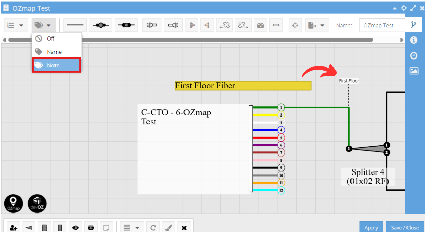Image resolution: width=425 pixels, height=232 pixels.
Task: Click the right-facing splitter tree icon
Action: click(207, 25)
